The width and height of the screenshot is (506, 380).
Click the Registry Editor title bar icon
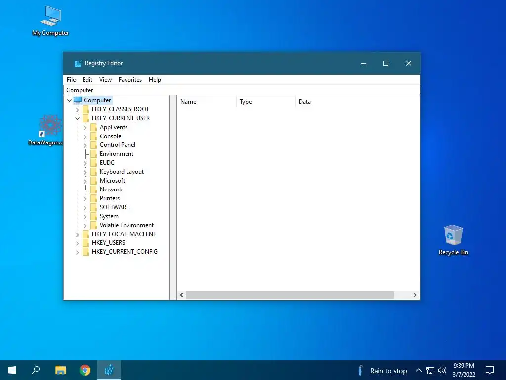coord(78,64)
